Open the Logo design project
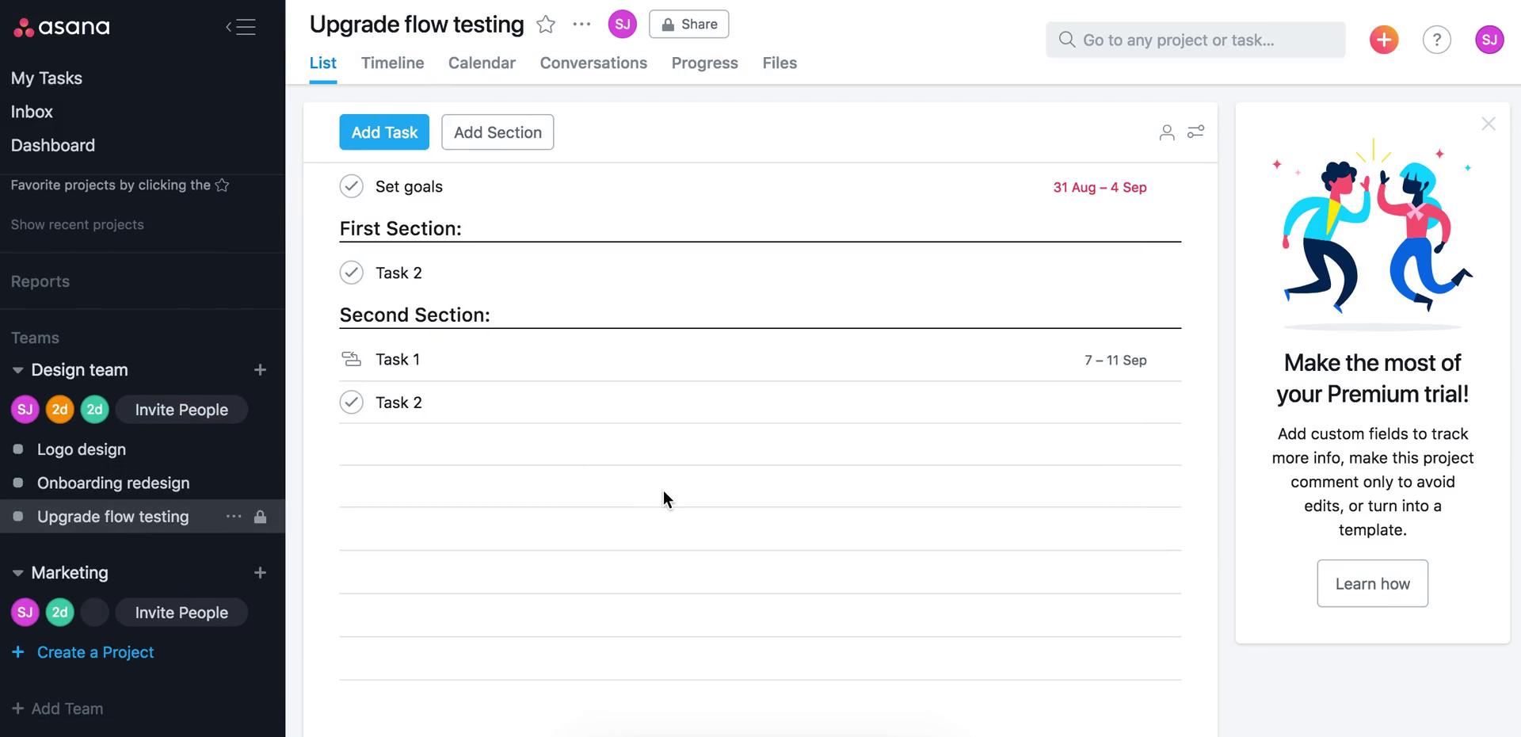The height and width of the screenshot is (737, 1521). (82, 449)
